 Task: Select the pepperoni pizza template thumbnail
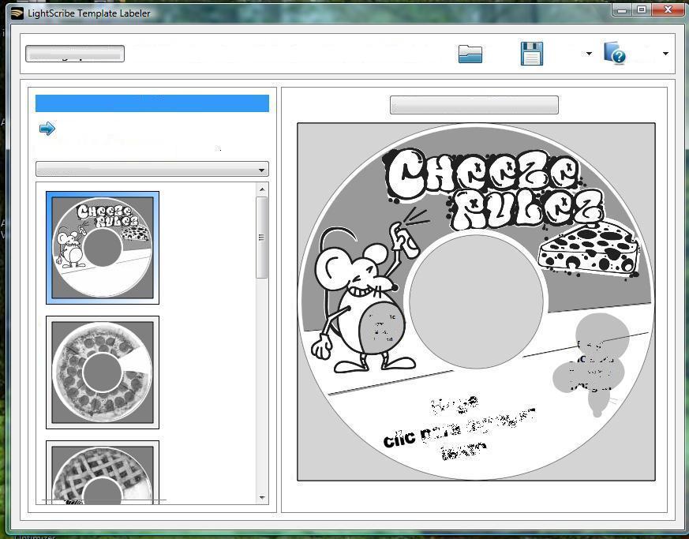tap(103, 372)
